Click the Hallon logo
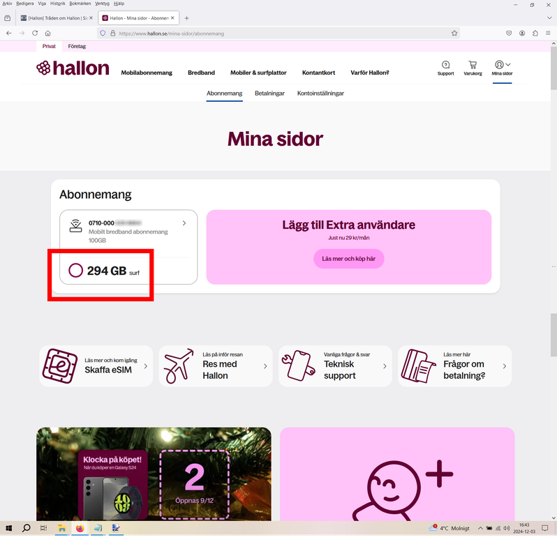Image resolution: width=557 pixels, height=558 pixels. pos(73,68)
